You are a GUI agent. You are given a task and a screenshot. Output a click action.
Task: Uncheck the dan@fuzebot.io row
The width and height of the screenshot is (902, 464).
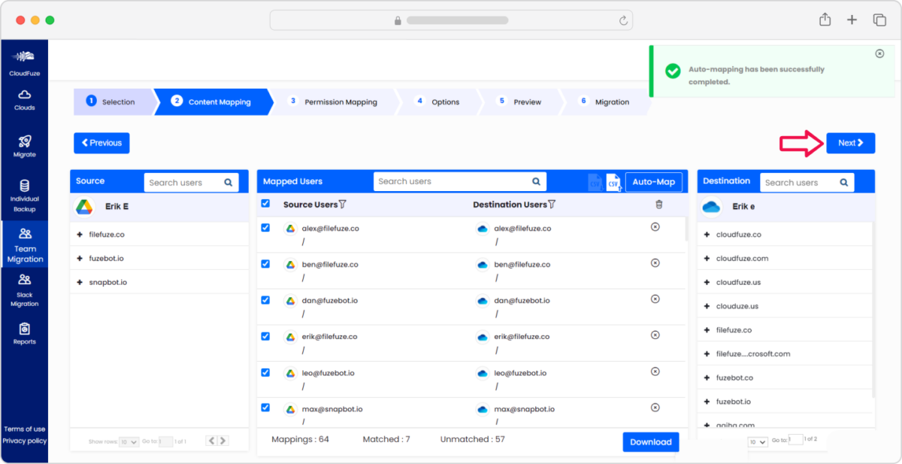click(265, 299)
